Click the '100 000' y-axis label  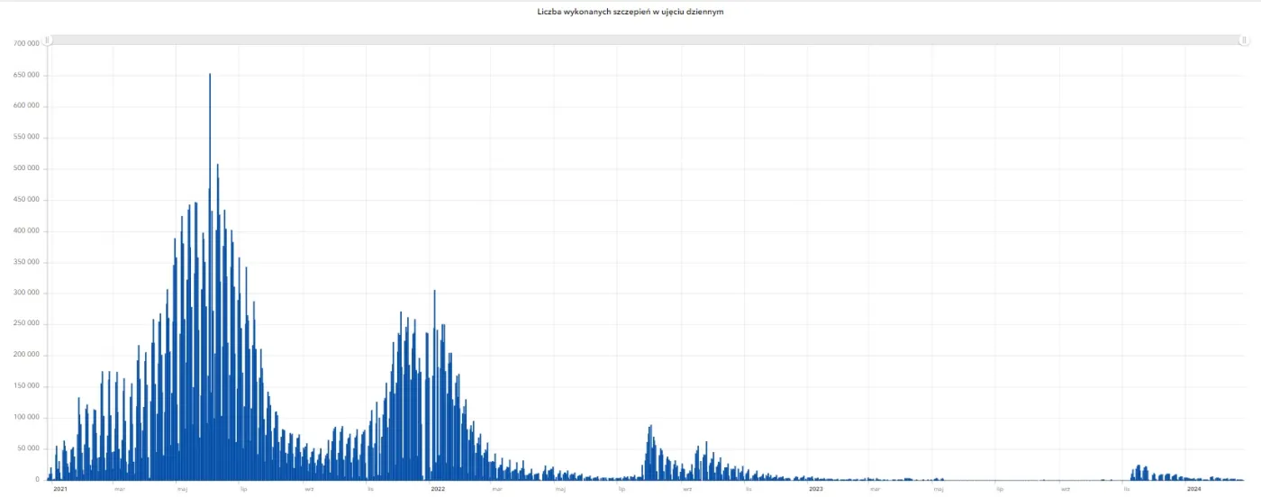click(25, 418)
